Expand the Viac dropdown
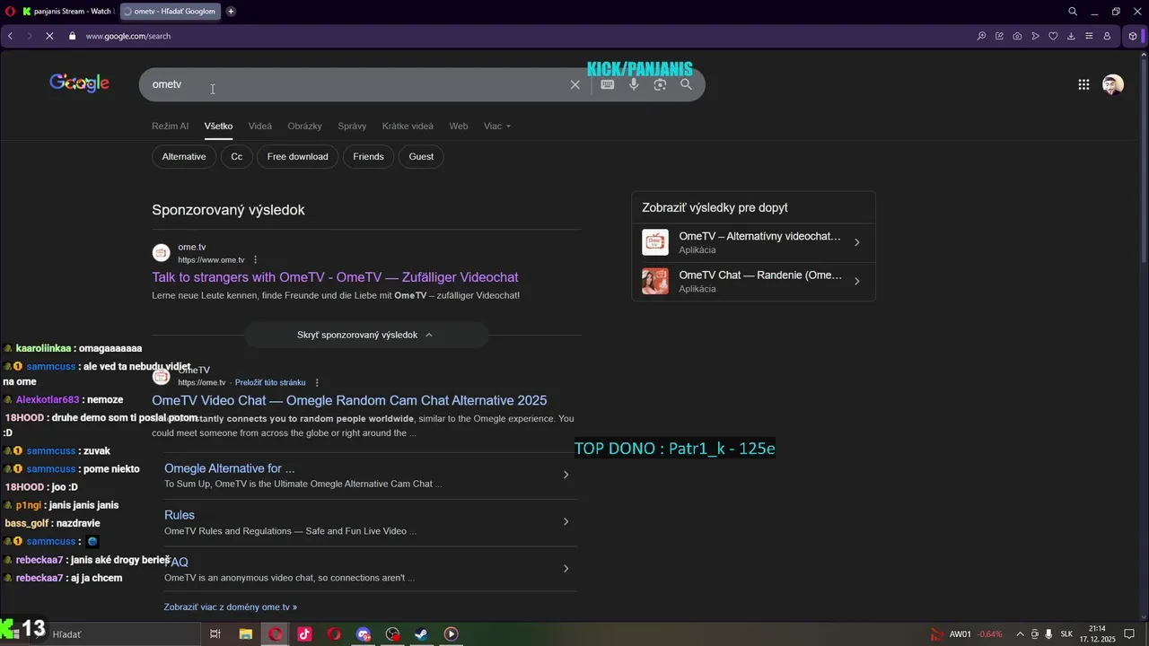The width and height of the screenshot is (1149, 646). (x=497, y=126)
